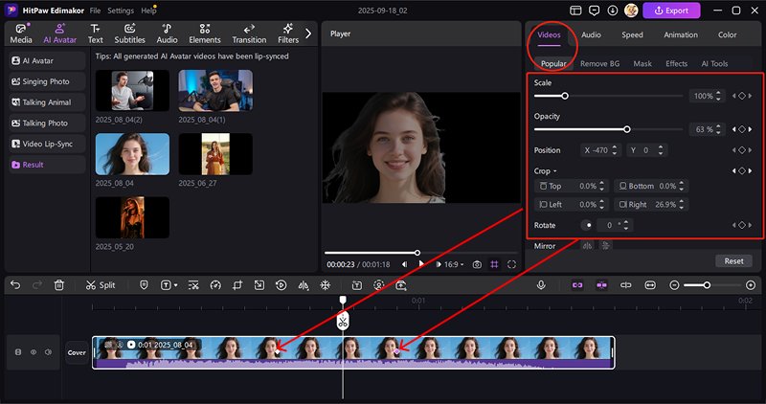Take a snapshot with the camera icon
766x404 pixels.
478,264
